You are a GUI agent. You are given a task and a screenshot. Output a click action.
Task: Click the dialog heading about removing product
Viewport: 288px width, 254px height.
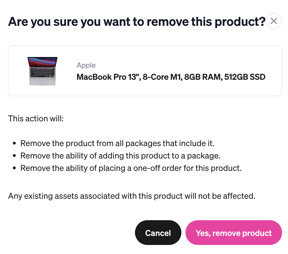(x=137, y=22)
